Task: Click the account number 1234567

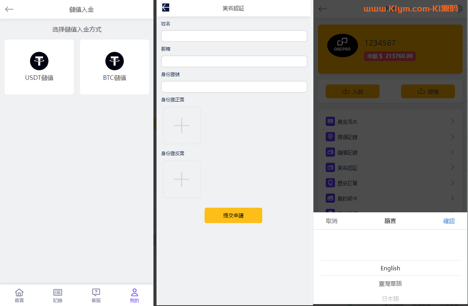Action: click(x=380, y=43)
